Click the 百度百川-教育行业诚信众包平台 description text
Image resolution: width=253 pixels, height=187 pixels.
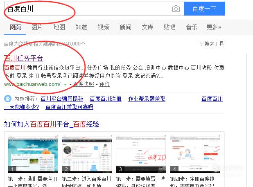pyautogui.click(x=42, y=68)
